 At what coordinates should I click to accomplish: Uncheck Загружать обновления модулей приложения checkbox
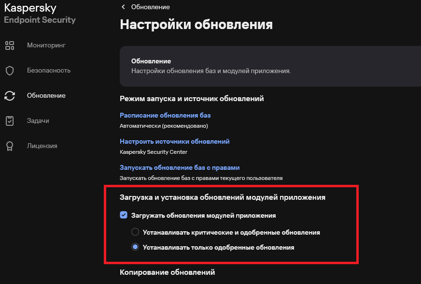[x=124, y=215]
